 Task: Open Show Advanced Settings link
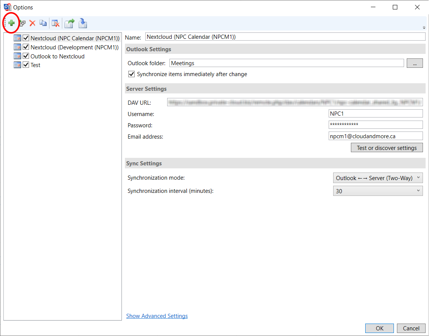(x=157, y=316)
